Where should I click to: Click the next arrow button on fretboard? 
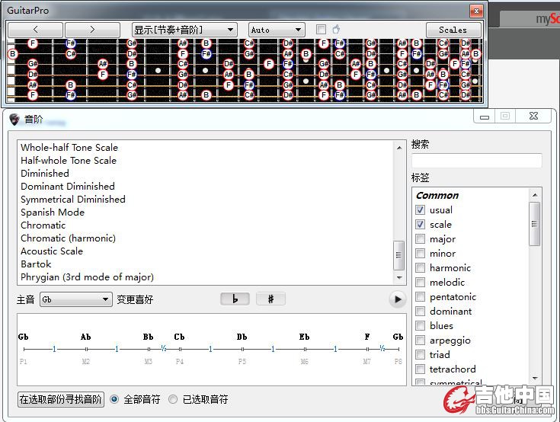click(92, 30)
